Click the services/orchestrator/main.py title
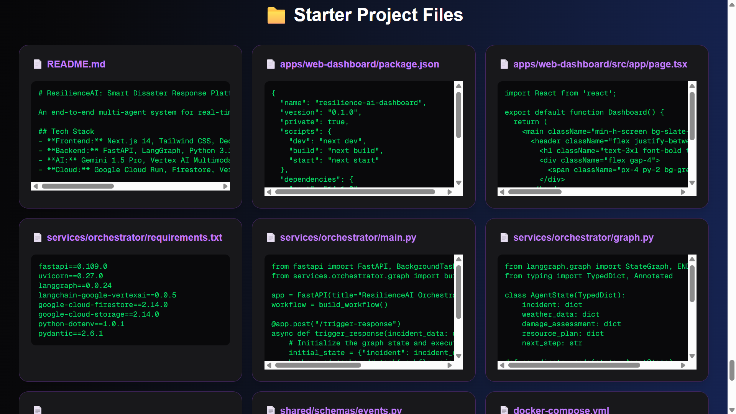Image resolution: width=736 pixels, height=414 pixels. (348, 237)
